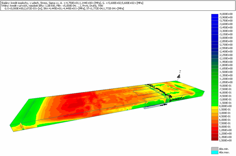Screen dimensions: 236x156
Task: Click the 'Skaláry: kreslit isoplochy' header line
Action: coord(72,3)
